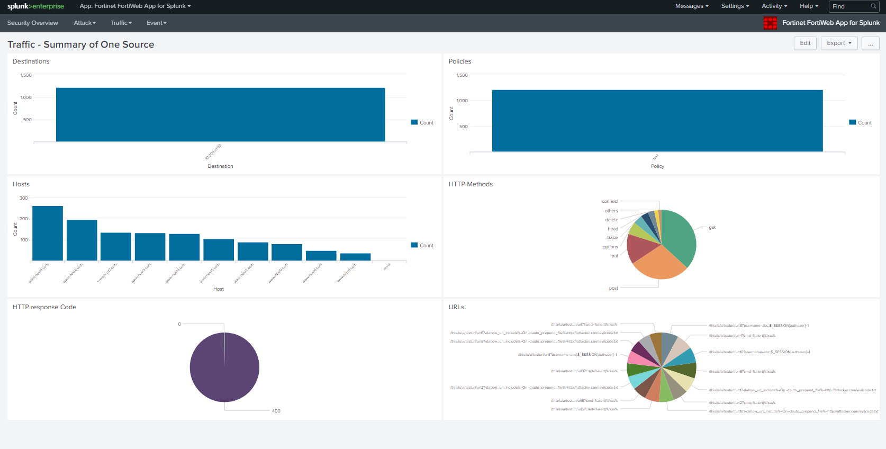Open the Attack menu
This screenshot has width=886, height=449.
pyautogui.click(x=85, y=23)
